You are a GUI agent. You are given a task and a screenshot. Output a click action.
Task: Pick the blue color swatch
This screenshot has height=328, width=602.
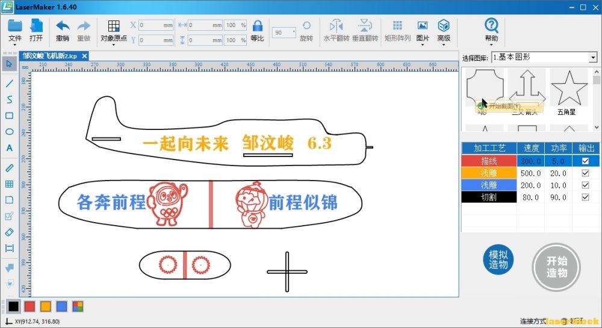61,306
